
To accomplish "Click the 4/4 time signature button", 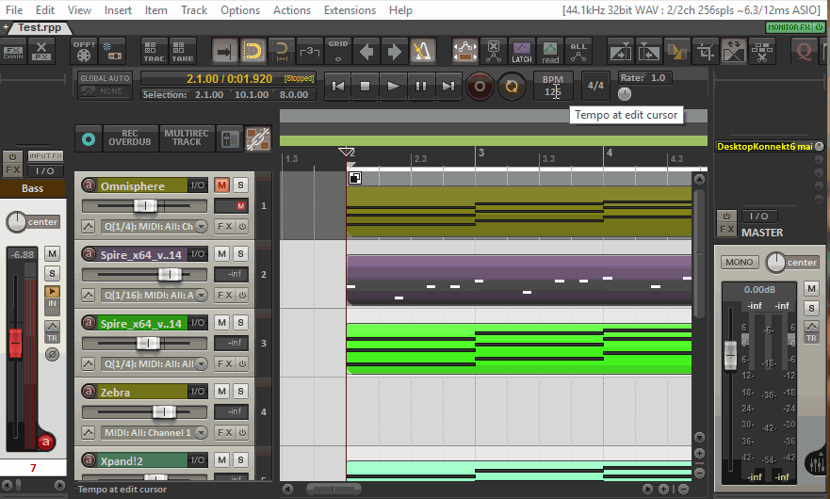I will (595, 85).
